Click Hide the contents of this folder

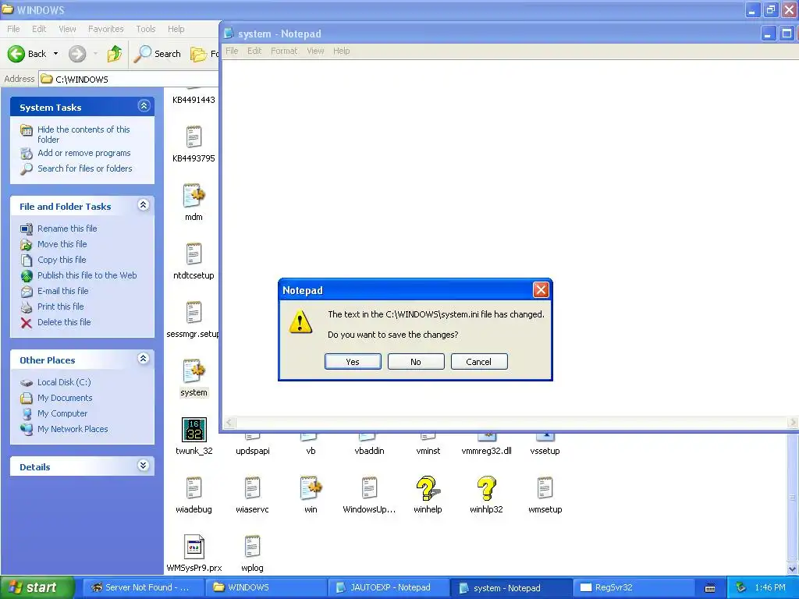[83, 134]
